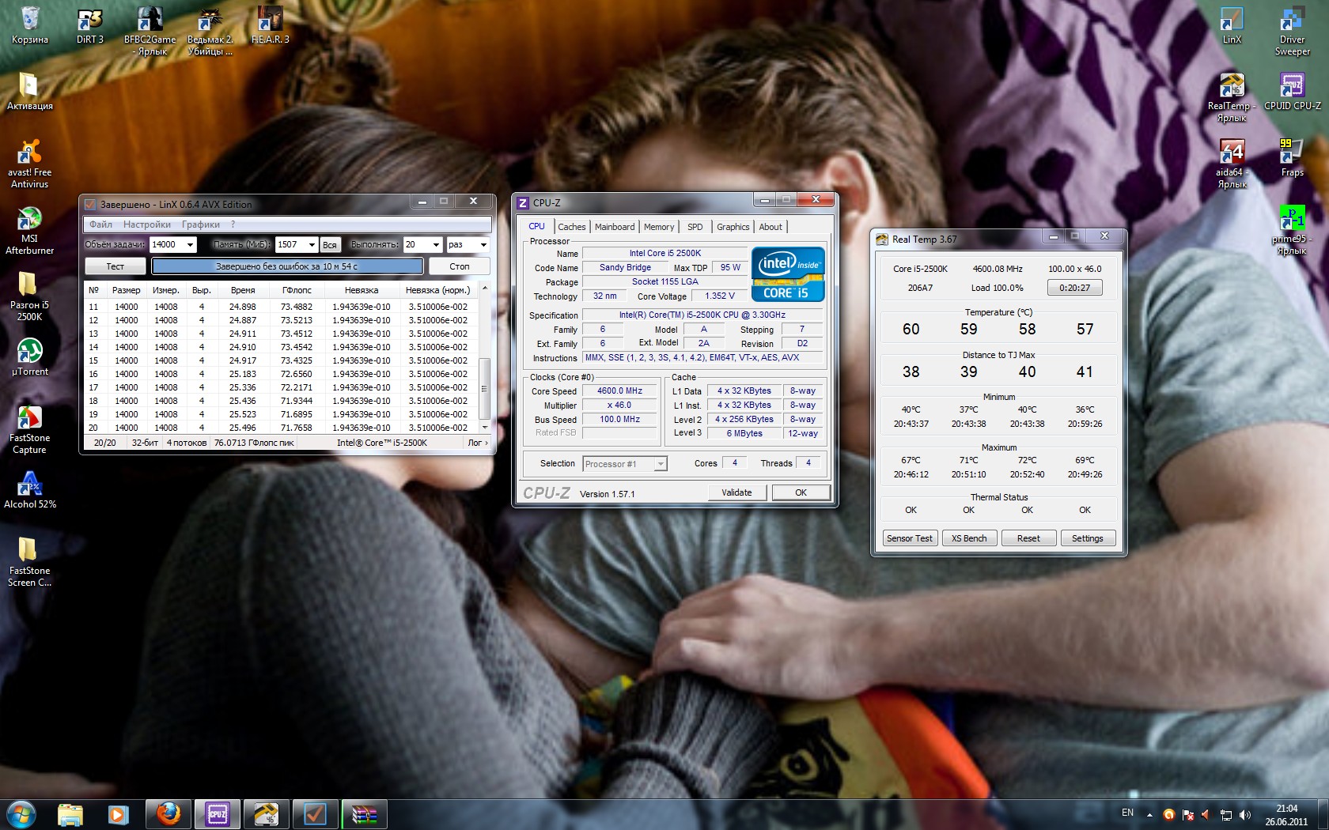Open the MSI Afterburner desktop icon
Image resolution: width=1329 pixels, height=830 pixels.
pyautogui.click(x=29, y=220)
